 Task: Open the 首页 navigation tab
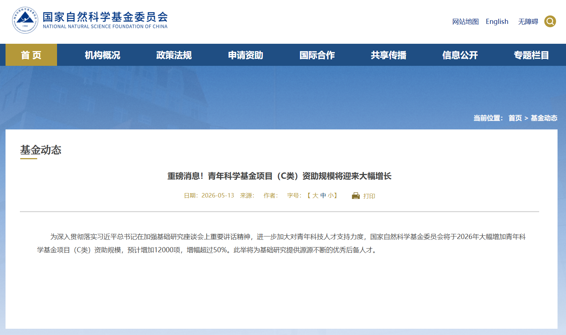click(x=31, y=55)
